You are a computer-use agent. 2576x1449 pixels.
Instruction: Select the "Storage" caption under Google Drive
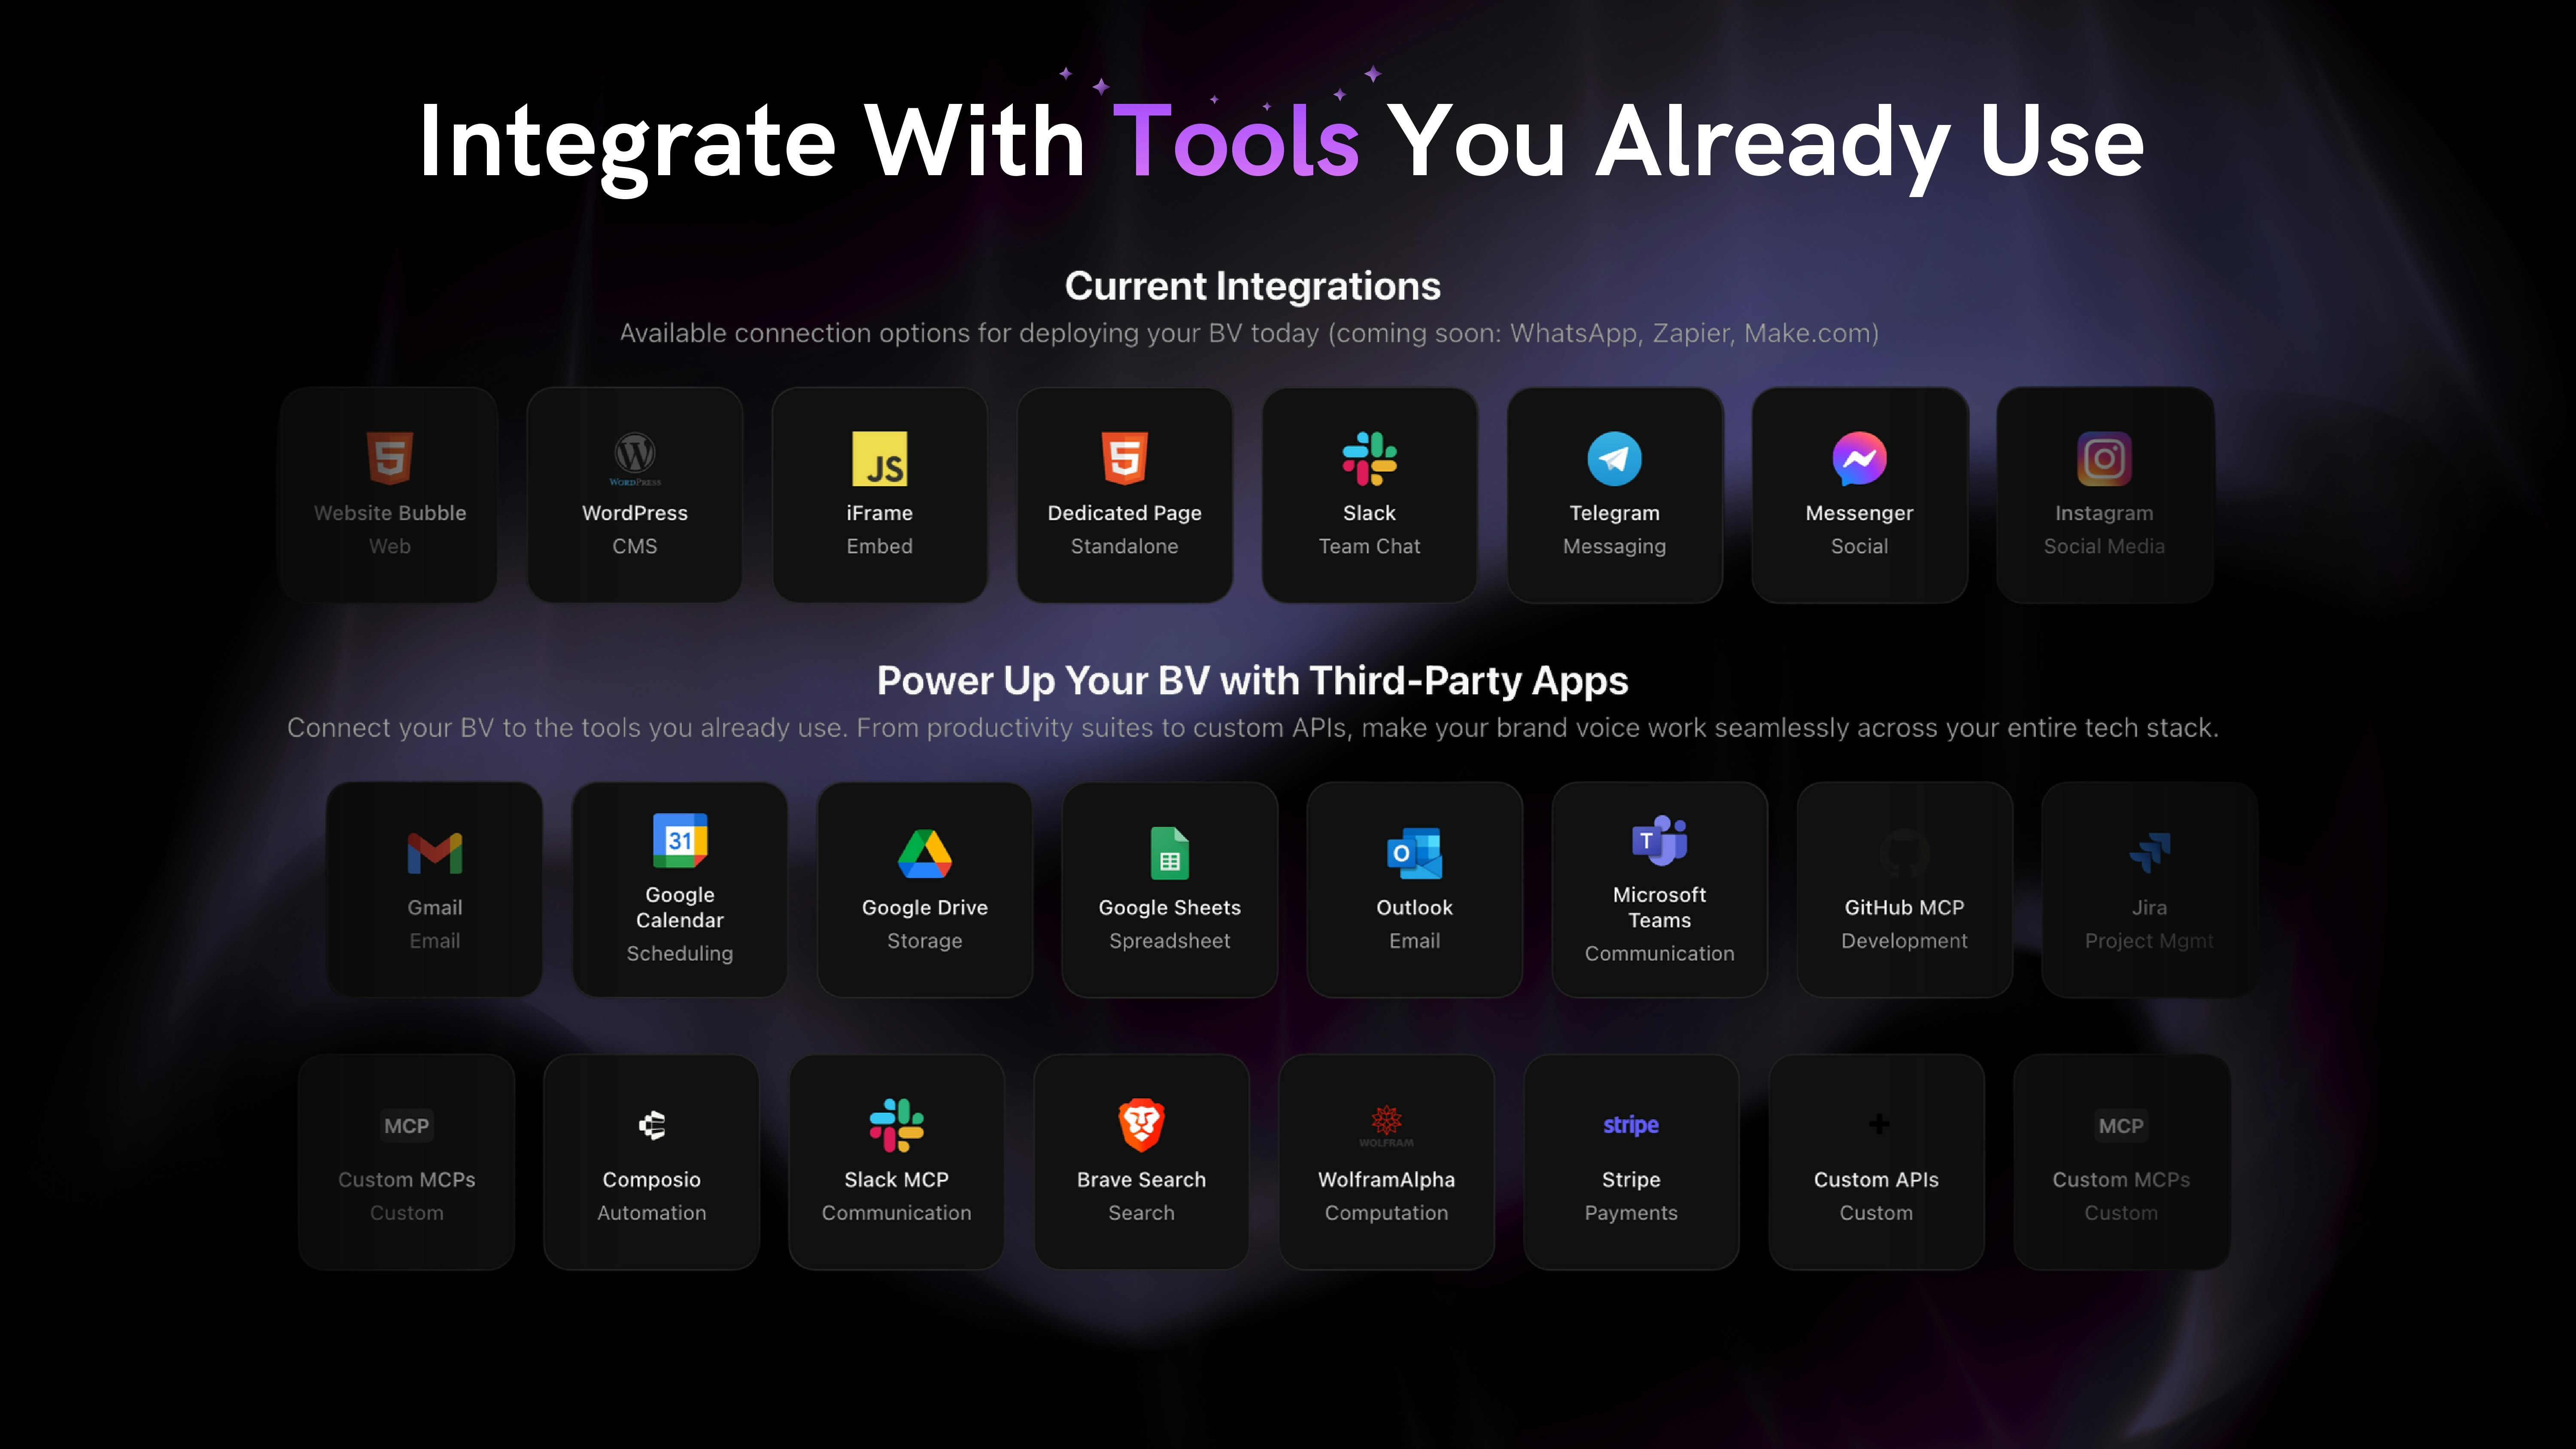pos(925,941)
